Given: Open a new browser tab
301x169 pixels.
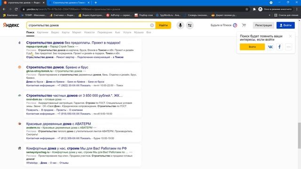Looking at the screenshot, I should click(95, 3).
